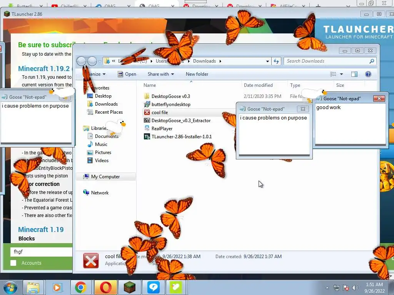Click the Minecraft 1.19.2 heading in TLauncher

[44, 68]
